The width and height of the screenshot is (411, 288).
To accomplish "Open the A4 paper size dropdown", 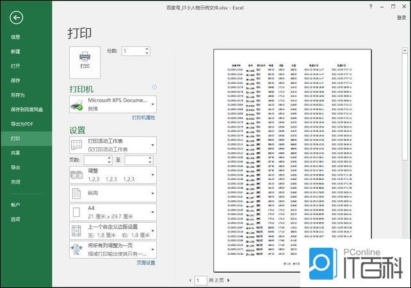I will click(x=113, y=212).
